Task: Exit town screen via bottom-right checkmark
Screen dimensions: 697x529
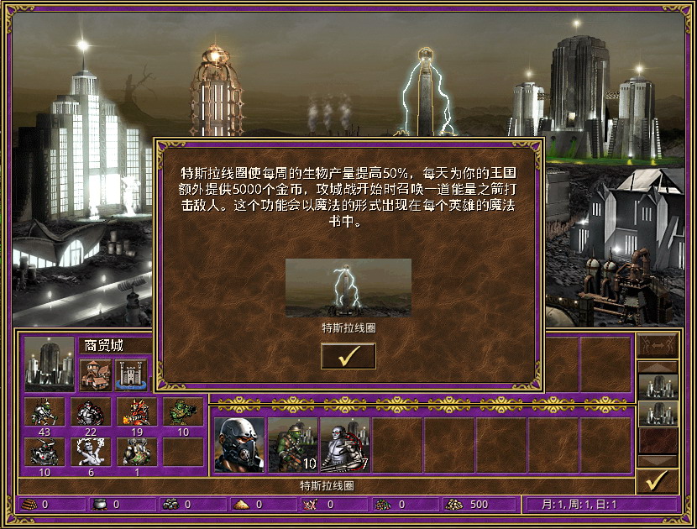Action: [x=657, y=480]
